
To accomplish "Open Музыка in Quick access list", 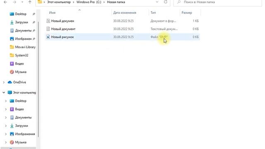I will (x=21, y=72).
